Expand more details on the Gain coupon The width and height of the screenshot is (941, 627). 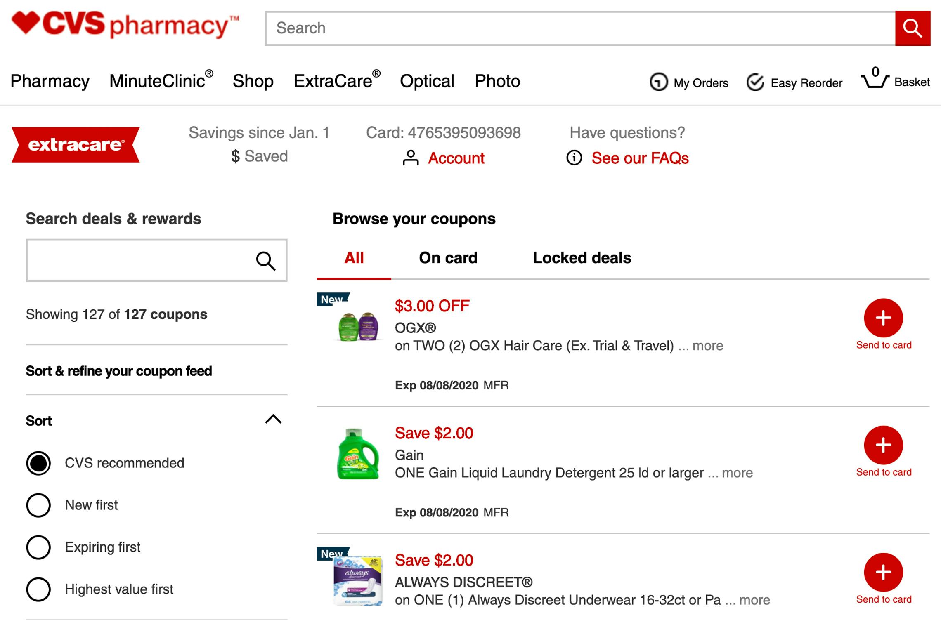pyautogui.click(x=737, y=473)
